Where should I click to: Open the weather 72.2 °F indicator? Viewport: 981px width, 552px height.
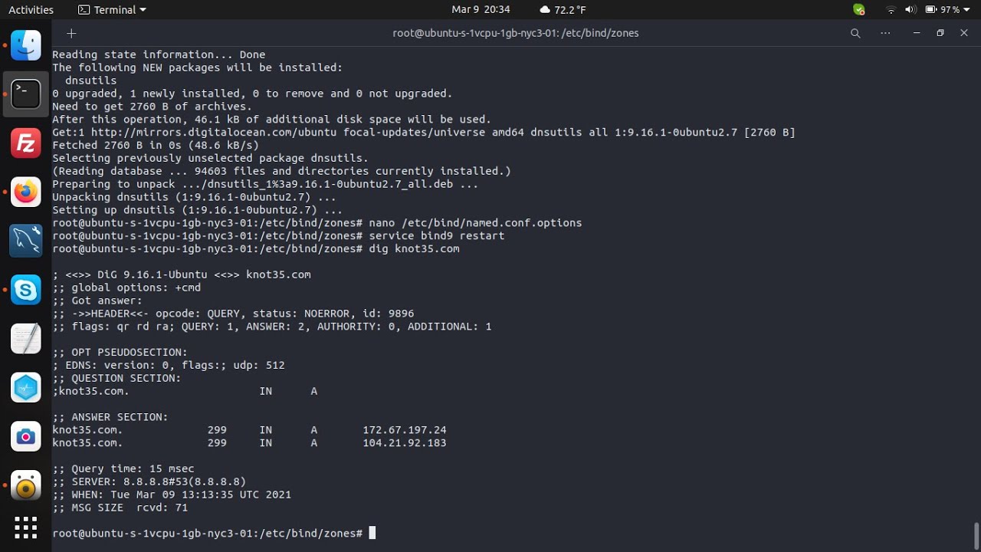[563, 10]
